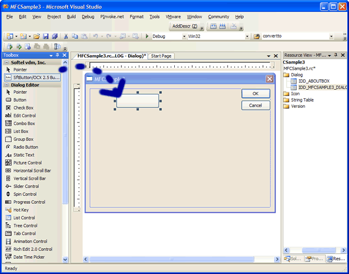
Task: Switch to the Start Page tab
Action: point(161,56)
